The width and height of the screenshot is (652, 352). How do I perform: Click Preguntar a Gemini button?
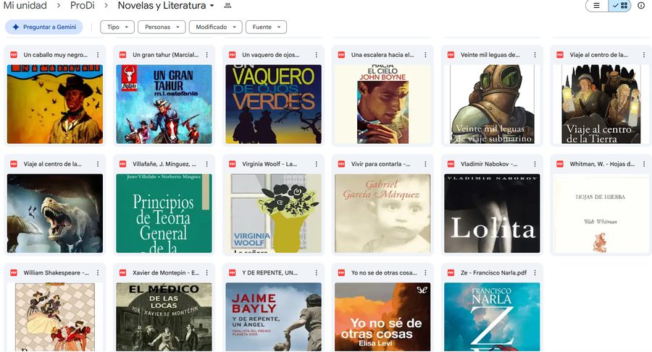tap(44, 27)
